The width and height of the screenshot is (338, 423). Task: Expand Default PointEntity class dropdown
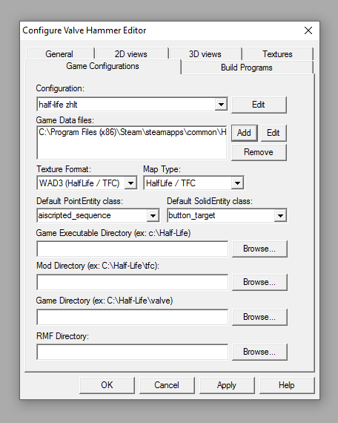point(153,215)
